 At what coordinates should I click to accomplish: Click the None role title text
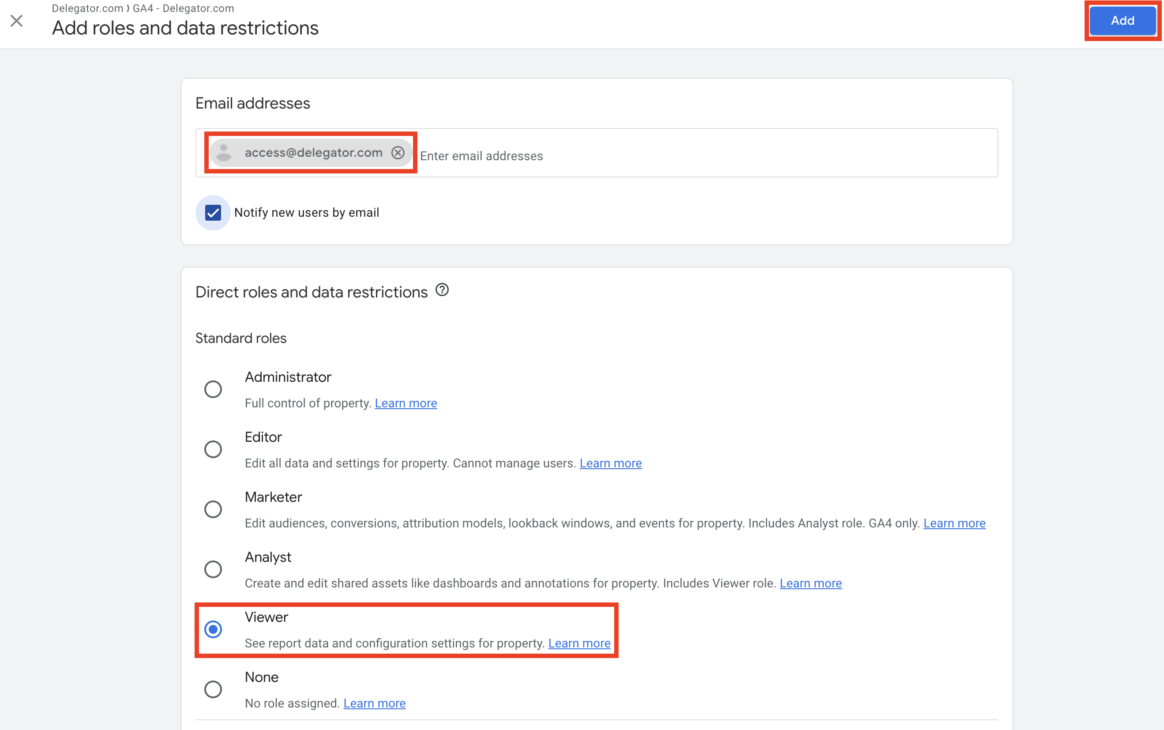tap(262, 677)
